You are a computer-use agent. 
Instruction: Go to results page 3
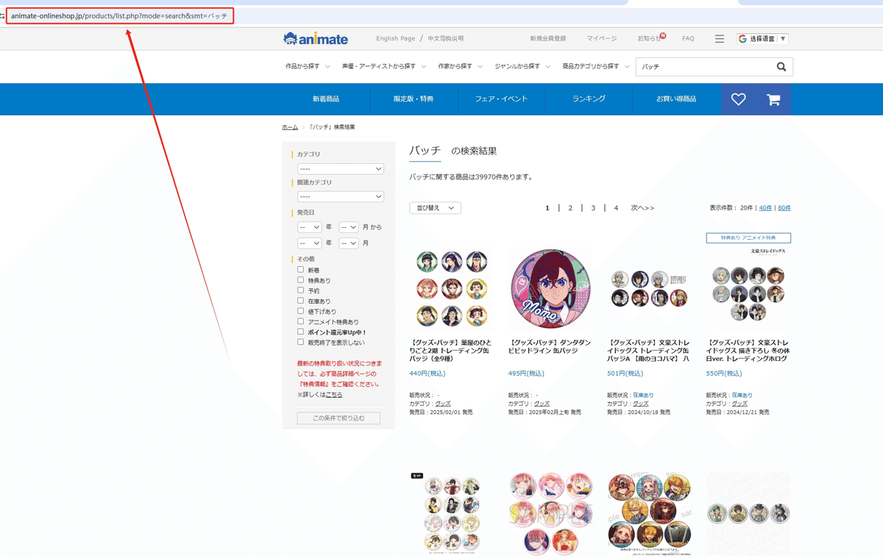593,208
